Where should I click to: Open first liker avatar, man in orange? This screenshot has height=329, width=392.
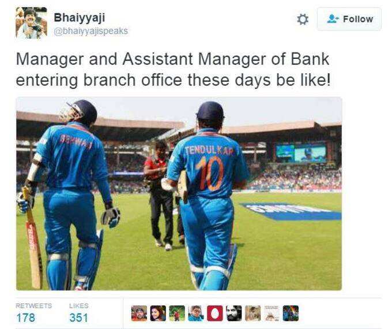point(139,313)
